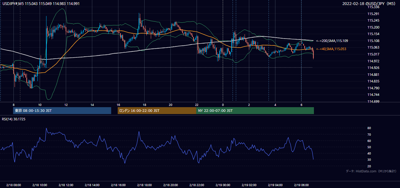The height and width of the screenshot is (188, 400).
Task: Click the 115.245 price axis label
Action: click(373, 20)
